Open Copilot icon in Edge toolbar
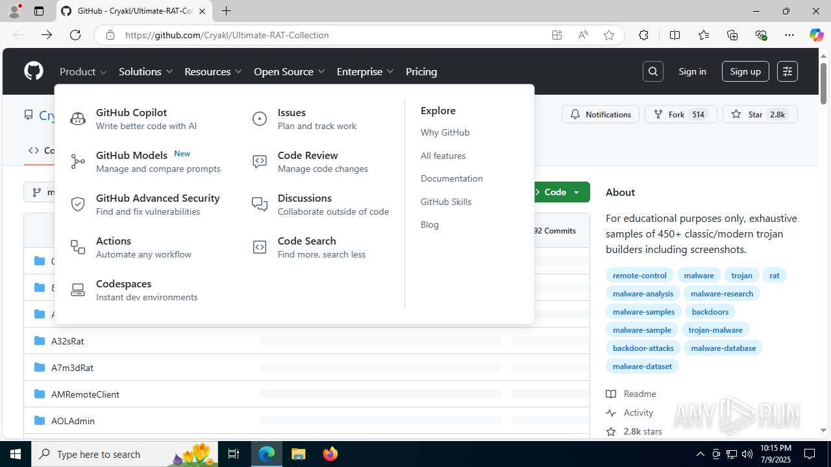Image resolution: width=831 pixels, height=467 pixels. coord(816,35)
